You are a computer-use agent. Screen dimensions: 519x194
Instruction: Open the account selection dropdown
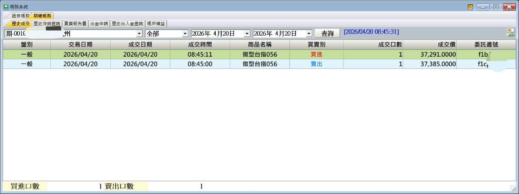[139, 34]
